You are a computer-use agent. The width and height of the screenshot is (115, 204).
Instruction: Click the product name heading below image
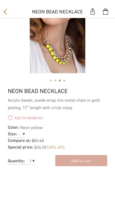pos(38,91)
